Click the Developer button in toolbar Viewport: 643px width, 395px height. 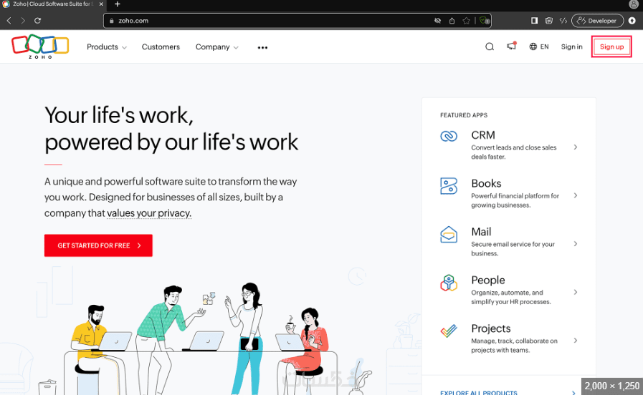click(x=598, y=21)
